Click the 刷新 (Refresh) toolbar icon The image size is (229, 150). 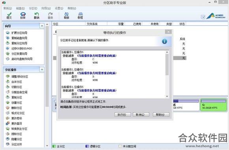[66, 15]
